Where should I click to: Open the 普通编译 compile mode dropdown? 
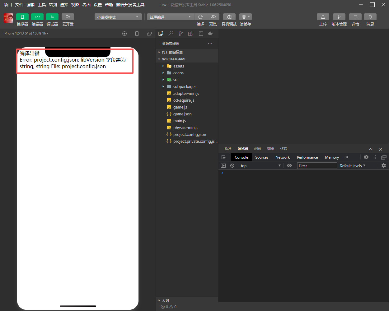coord(171,17)
